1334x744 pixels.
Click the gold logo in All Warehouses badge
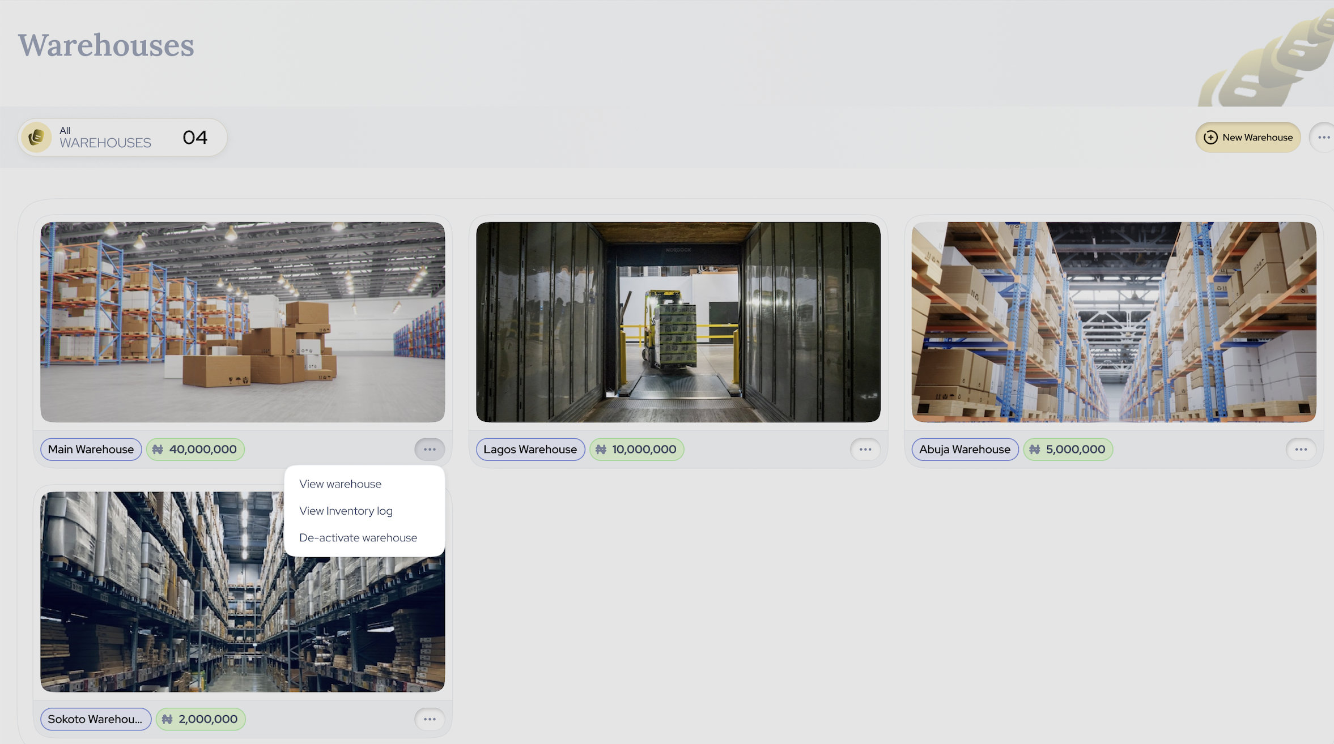[x=37, y=137]
